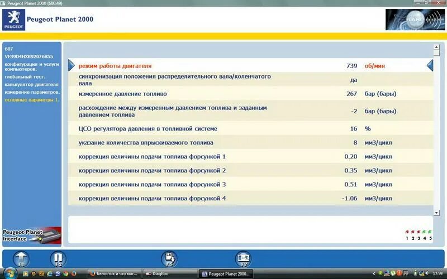Switch to the Белосток Firefox taskbar window
Viewport: 447px width, 279px height.
(114, 274)
